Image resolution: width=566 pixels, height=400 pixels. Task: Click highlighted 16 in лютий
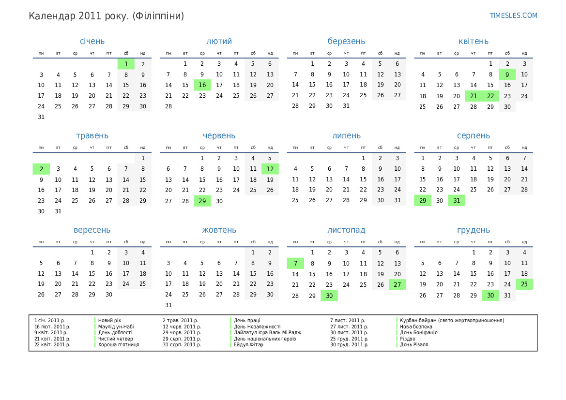click(202, 85)
